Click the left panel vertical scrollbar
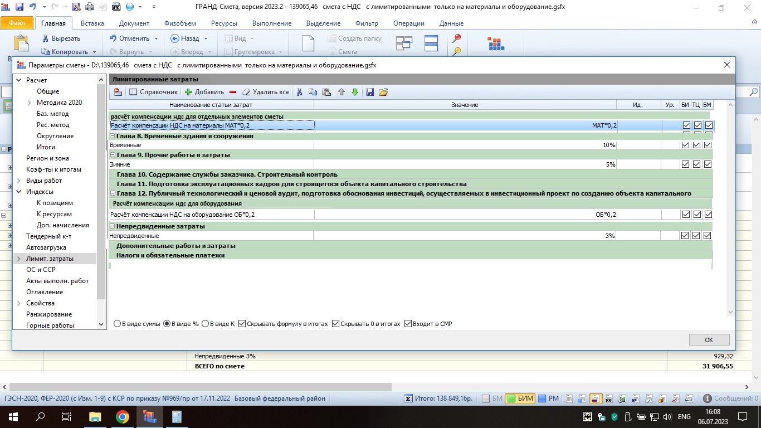Viewport: 761px width, 428px height. (x=101, y=189)
